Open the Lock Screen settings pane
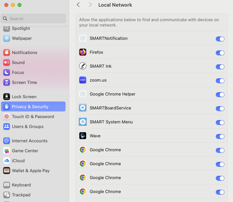 24,97
